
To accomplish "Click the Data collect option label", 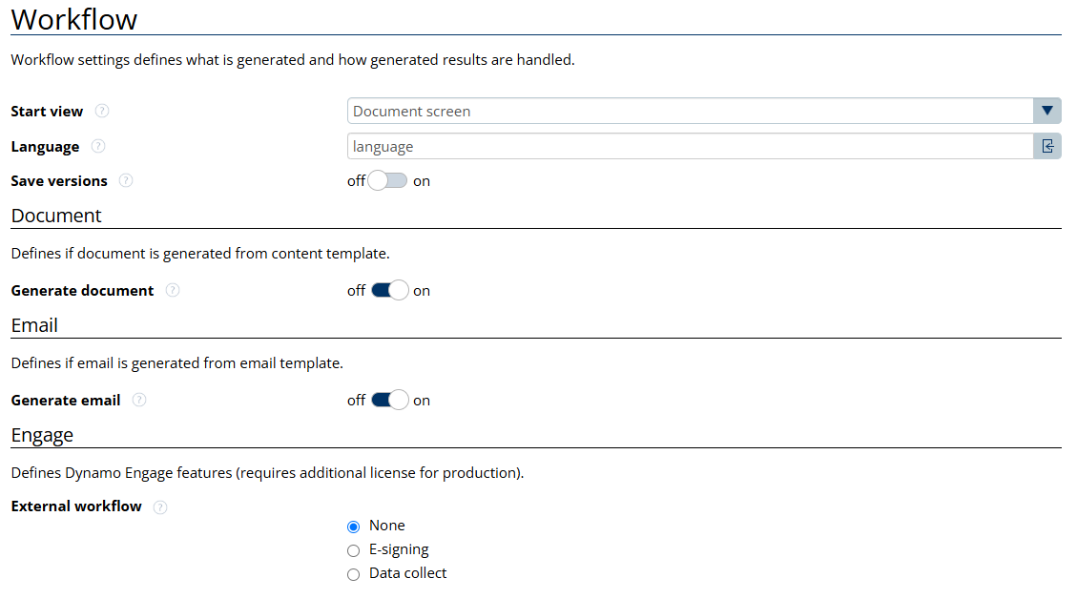I will (x=407, y=573).
